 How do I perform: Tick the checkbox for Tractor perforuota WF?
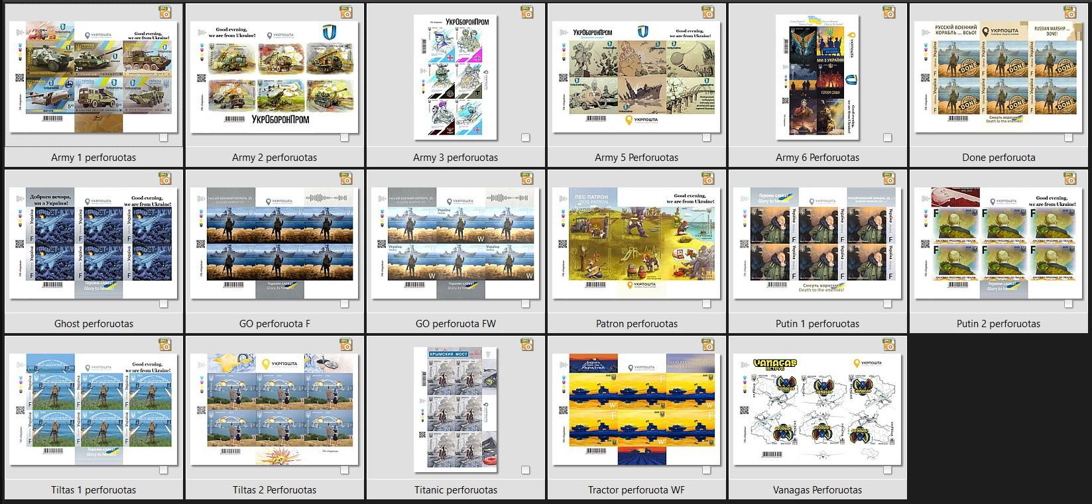[707, 470]
